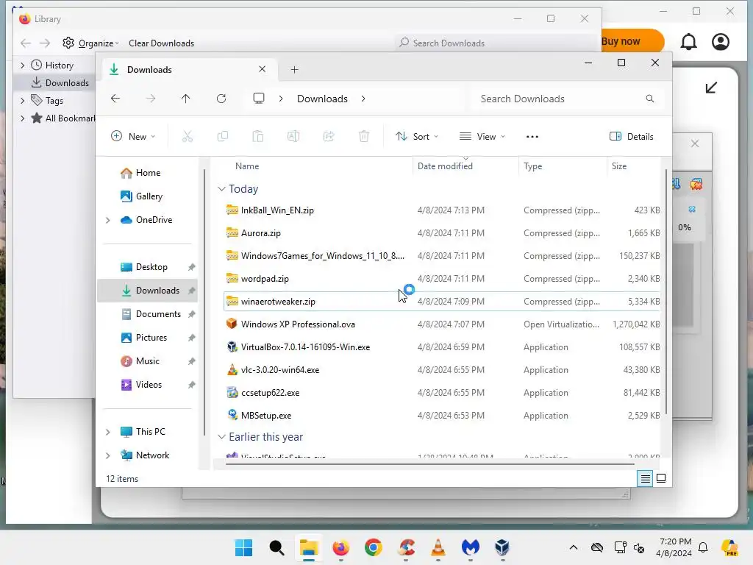Click the Search Downloads field in Explorer
This screenshot has width=753, height=565.
click(567, 99)
